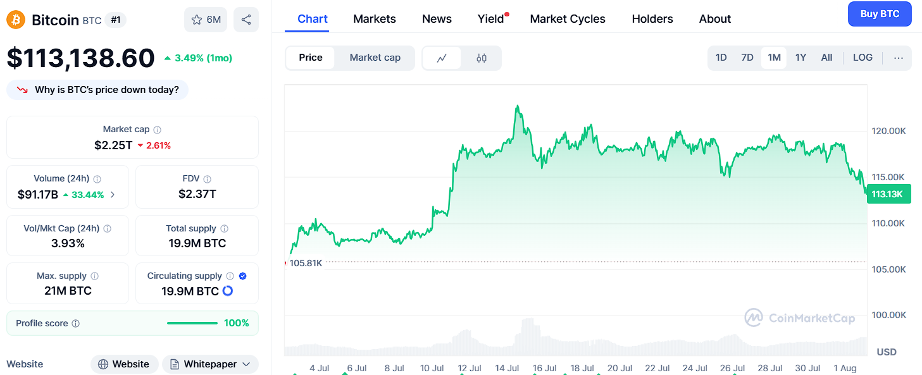Click the #1 rank badge
This screenshot has height=375, width=922.
(116, 20)
